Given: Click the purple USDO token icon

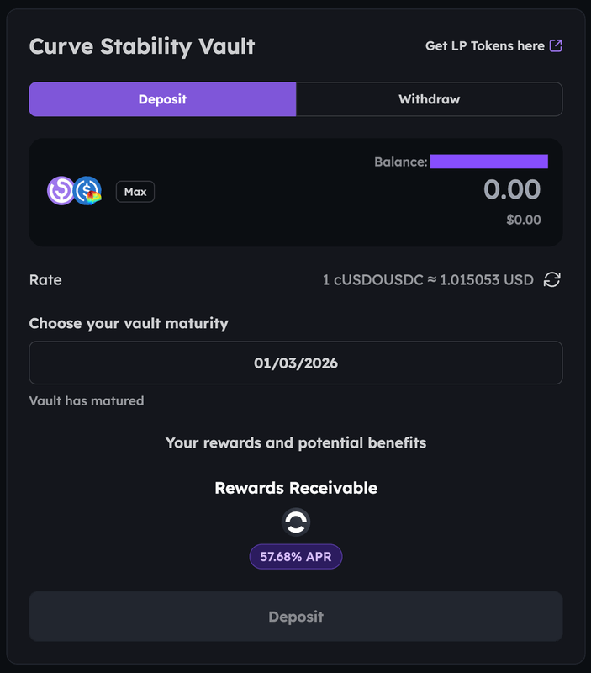Looking at the screenshot, I should click(61, 191).
